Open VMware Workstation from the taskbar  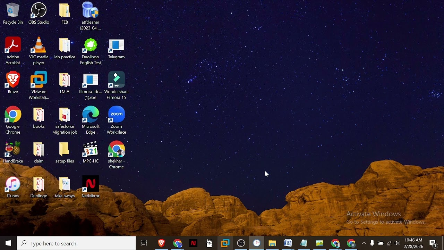coord(225,243)
